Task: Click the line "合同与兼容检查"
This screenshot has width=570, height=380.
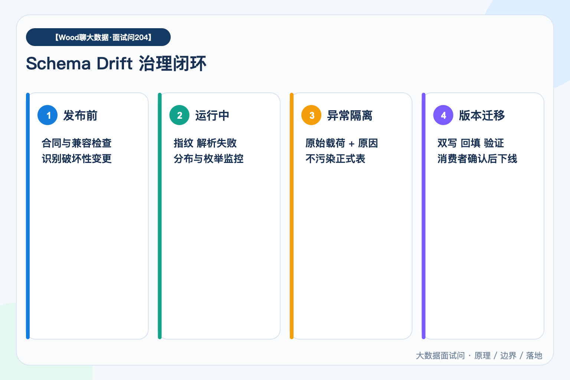Action: point(77,143)
